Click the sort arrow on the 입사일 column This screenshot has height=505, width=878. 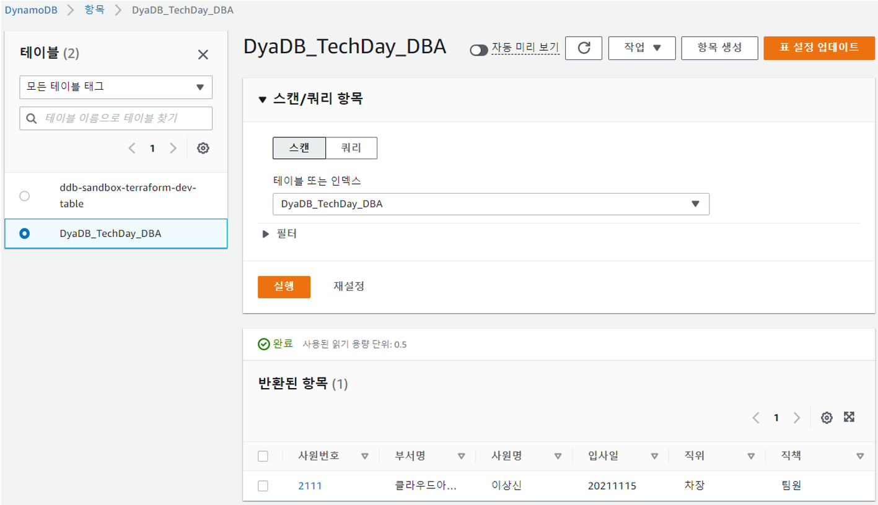654,456
